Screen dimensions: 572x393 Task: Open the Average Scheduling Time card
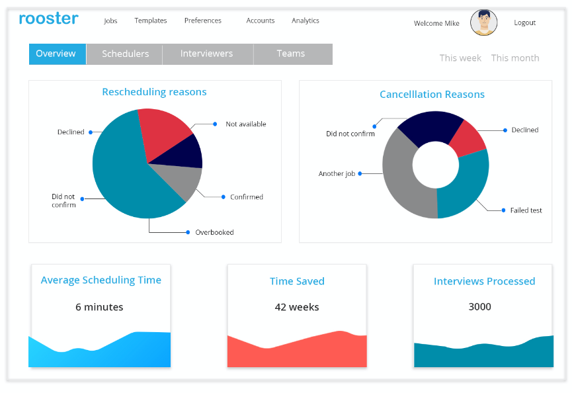coord(101,316)
